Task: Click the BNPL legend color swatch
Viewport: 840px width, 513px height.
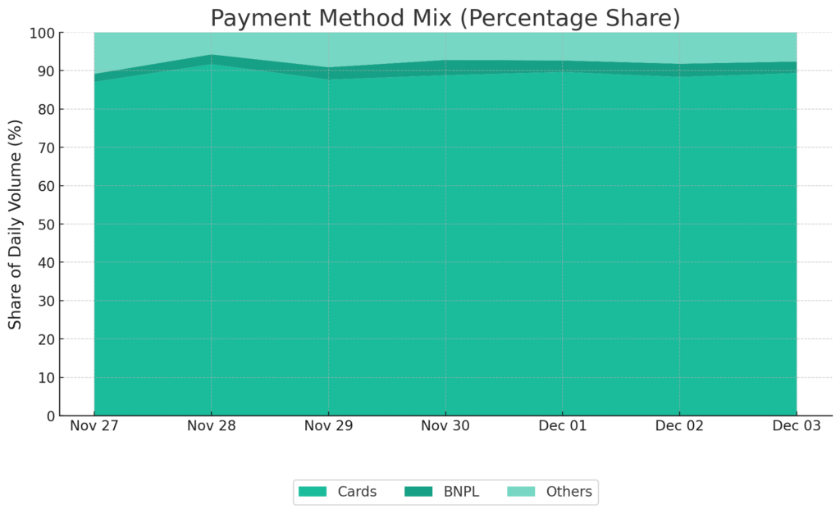Action: [x=418, y=492]
